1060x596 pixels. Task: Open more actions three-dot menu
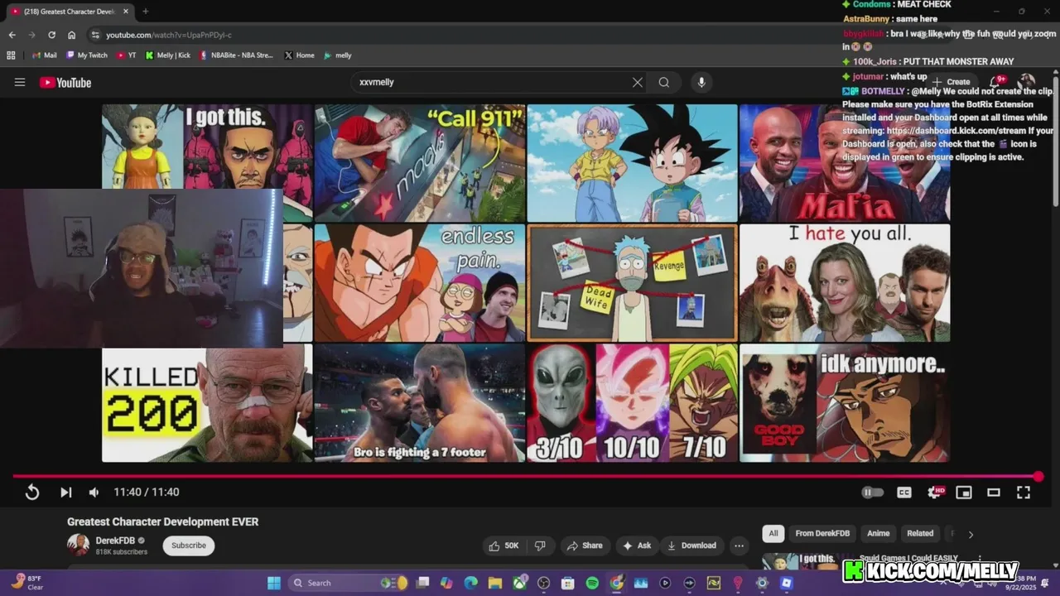click(739, 546)
